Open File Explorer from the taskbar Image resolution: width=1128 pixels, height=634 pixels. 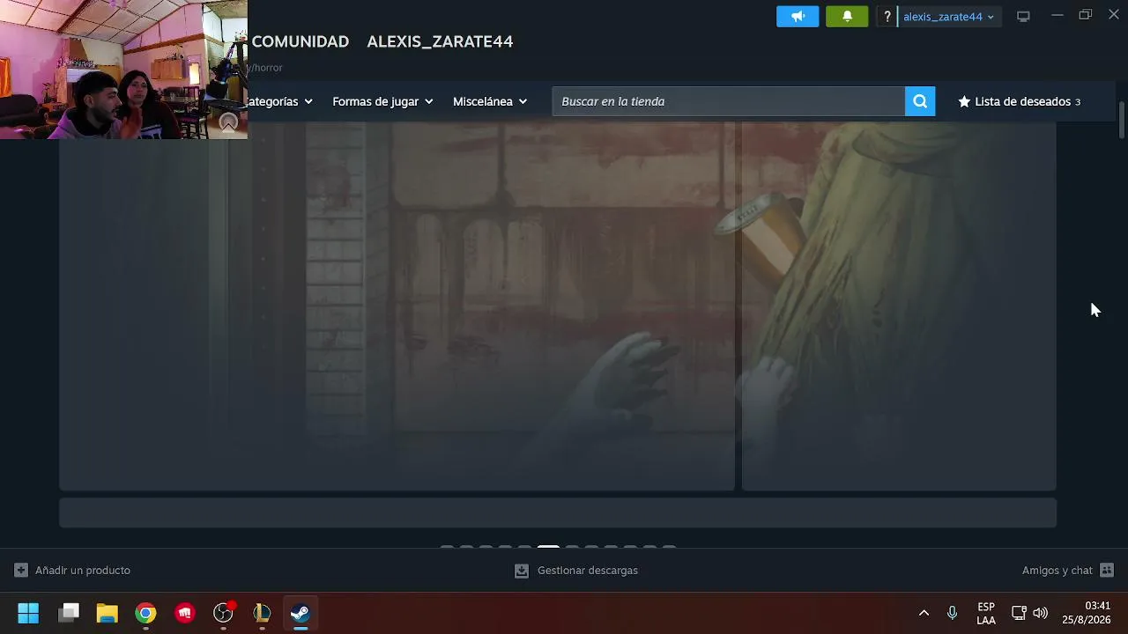click(x=108, y=613)
